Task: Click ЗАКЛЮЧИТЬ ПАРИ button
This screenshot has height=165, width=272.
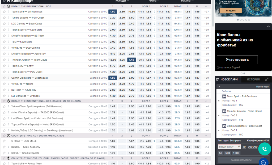Action: [241, 160]
